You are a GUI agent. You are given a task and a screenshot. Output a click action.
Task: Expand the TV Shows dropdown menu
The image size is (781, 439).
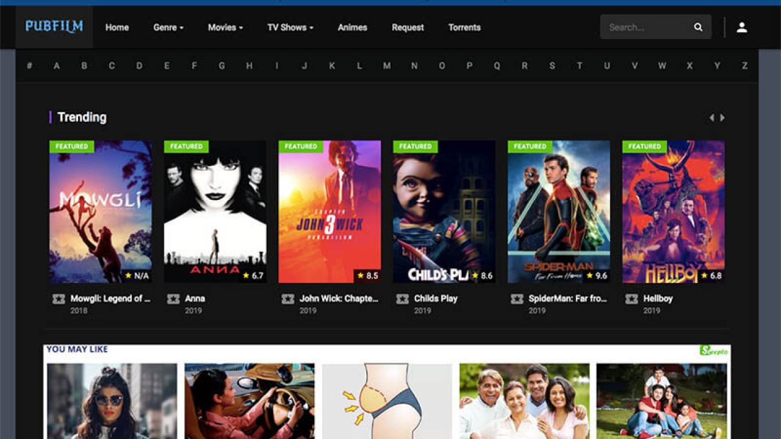pyautogui.click(x=290, y=27)
